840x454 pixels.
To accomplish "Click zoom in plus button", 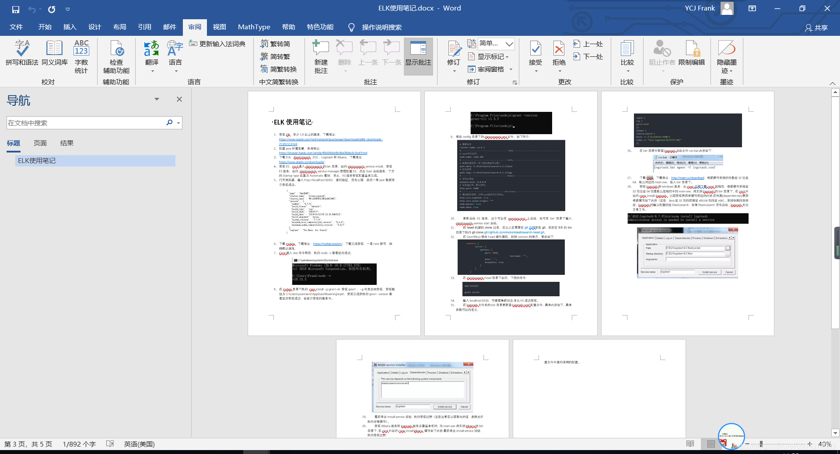I will coord(810,444).
